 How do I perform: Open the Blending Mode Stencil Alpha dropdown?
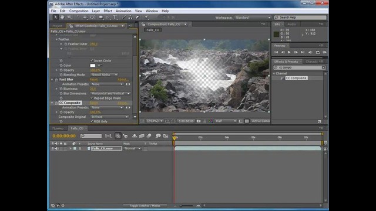pyautogui.click(x=104, y=75)
